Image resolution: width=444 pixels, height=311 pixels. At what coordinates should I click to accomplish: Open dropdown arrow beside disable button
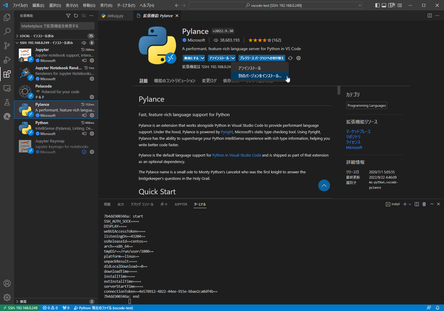(x=202, y=58)
